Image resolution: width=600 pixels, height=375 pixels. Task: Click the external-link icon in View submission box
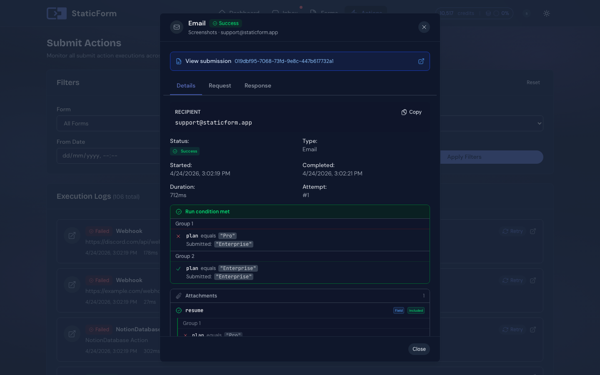(421, 61)
